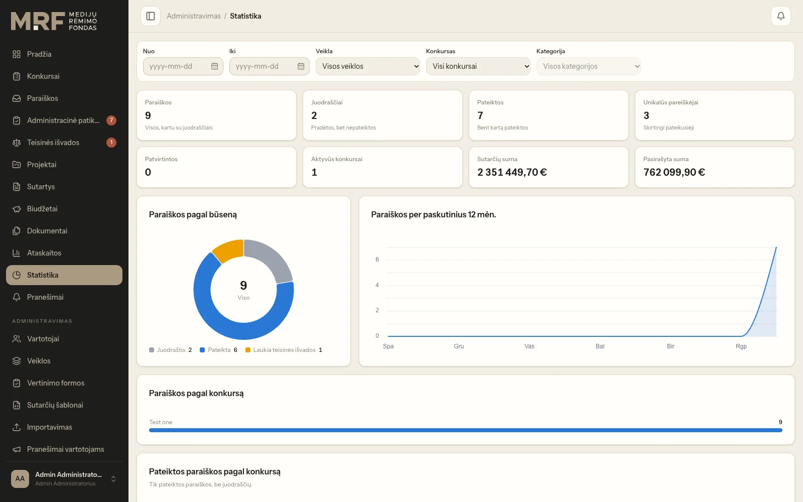
Task: Click the Dokumentai files icon
Action: click(x=17, y=231)
